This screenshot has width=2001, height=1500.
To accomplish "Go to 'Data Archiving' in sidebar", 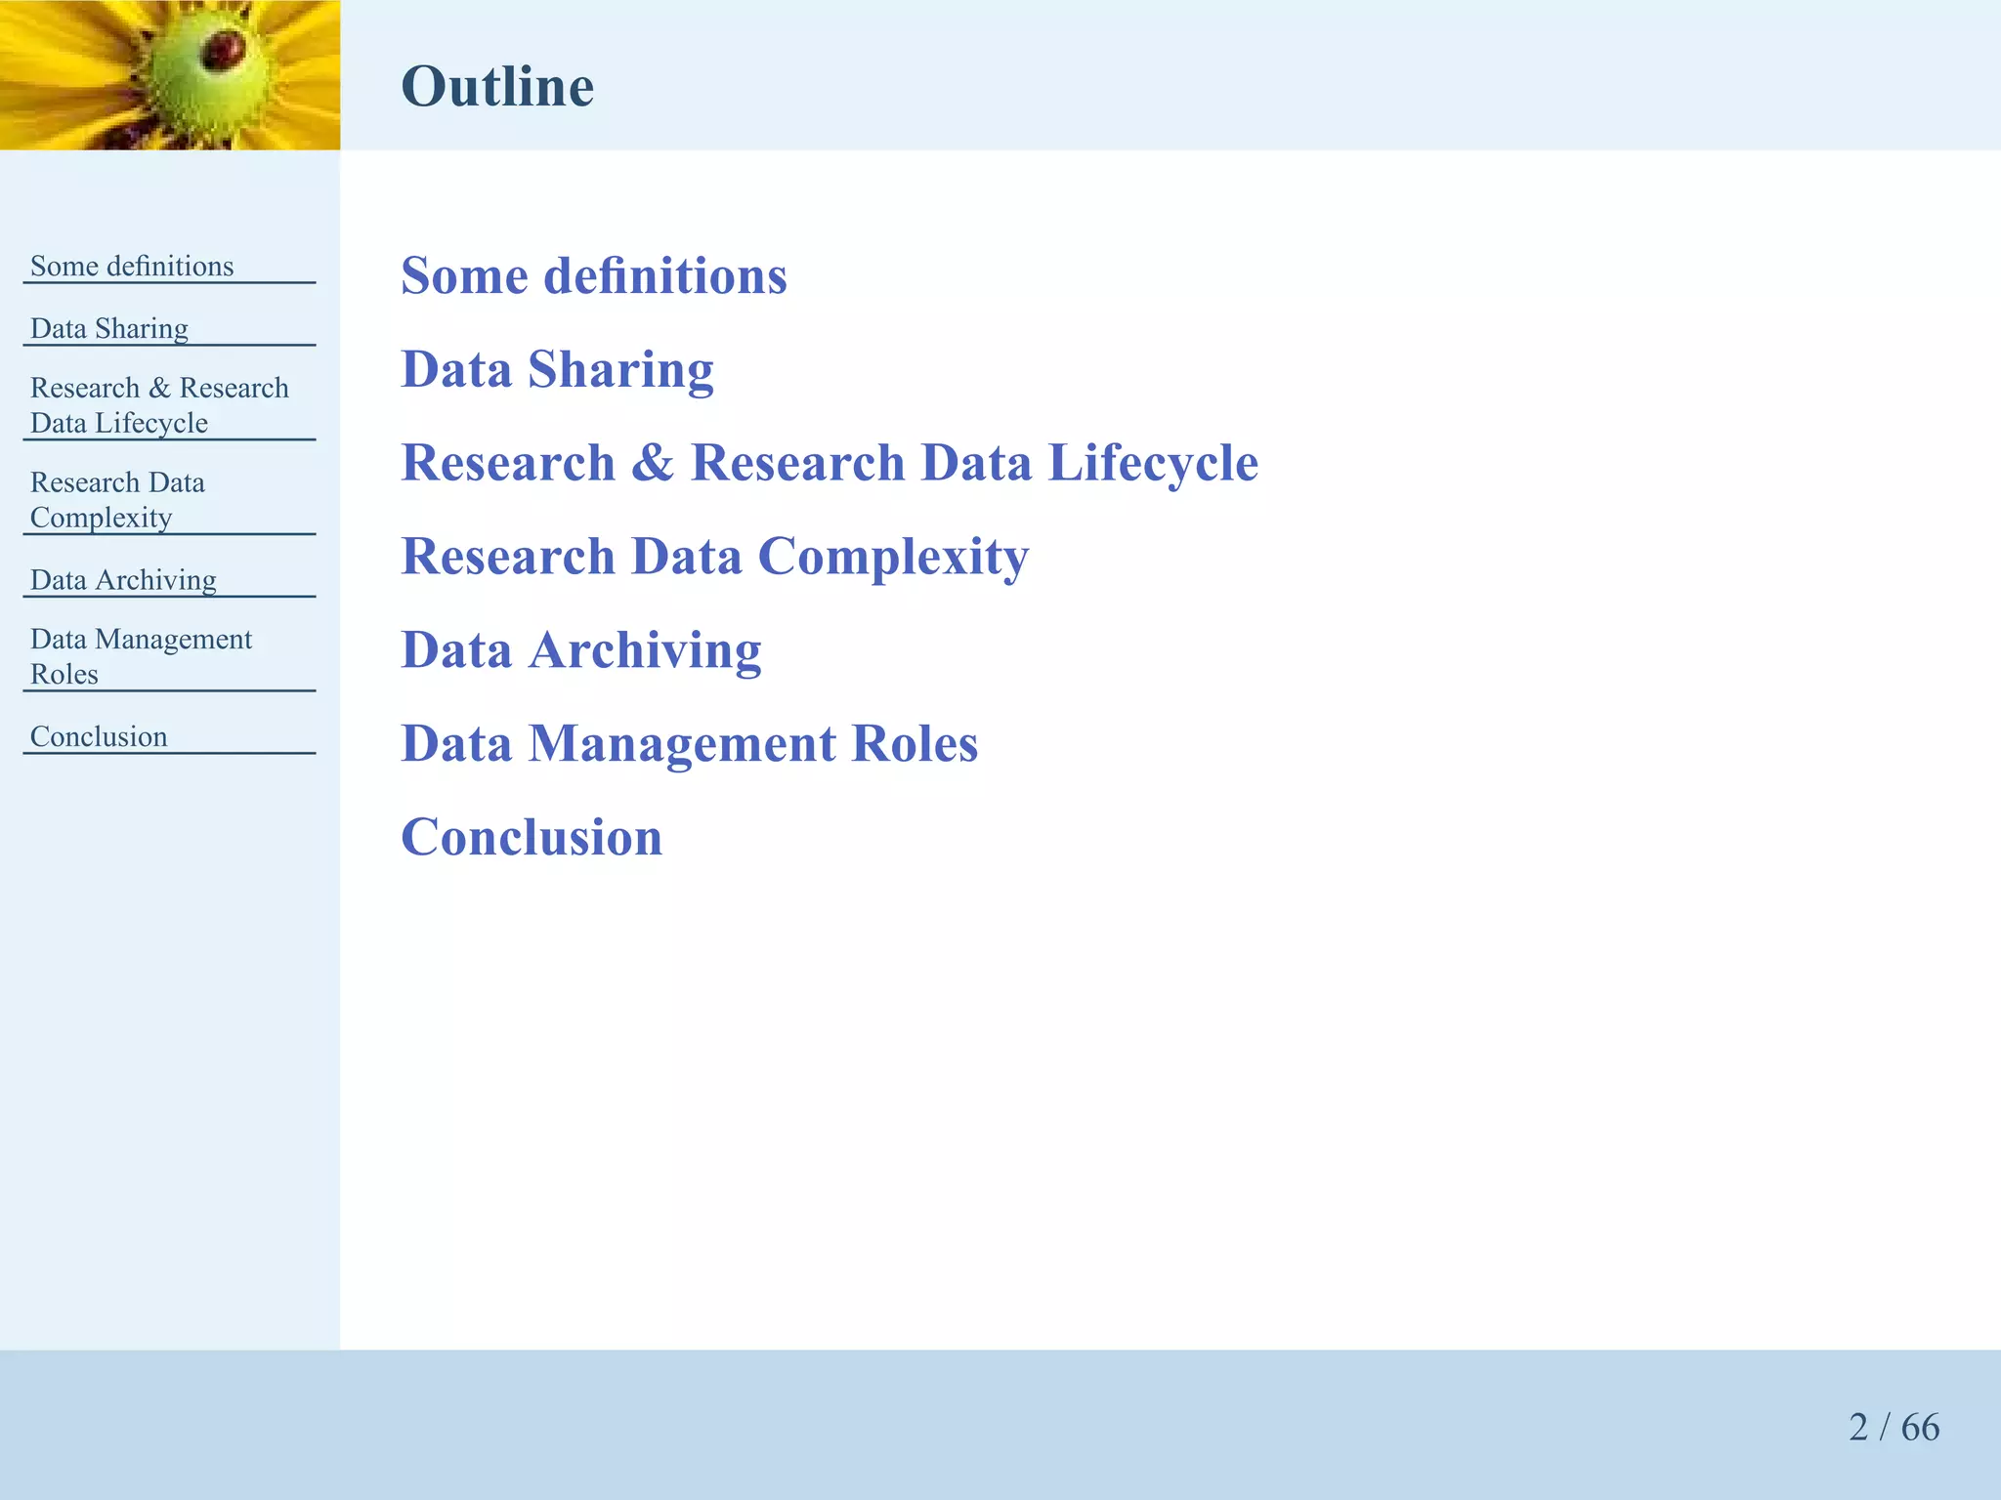I will (x=123, y=580).
